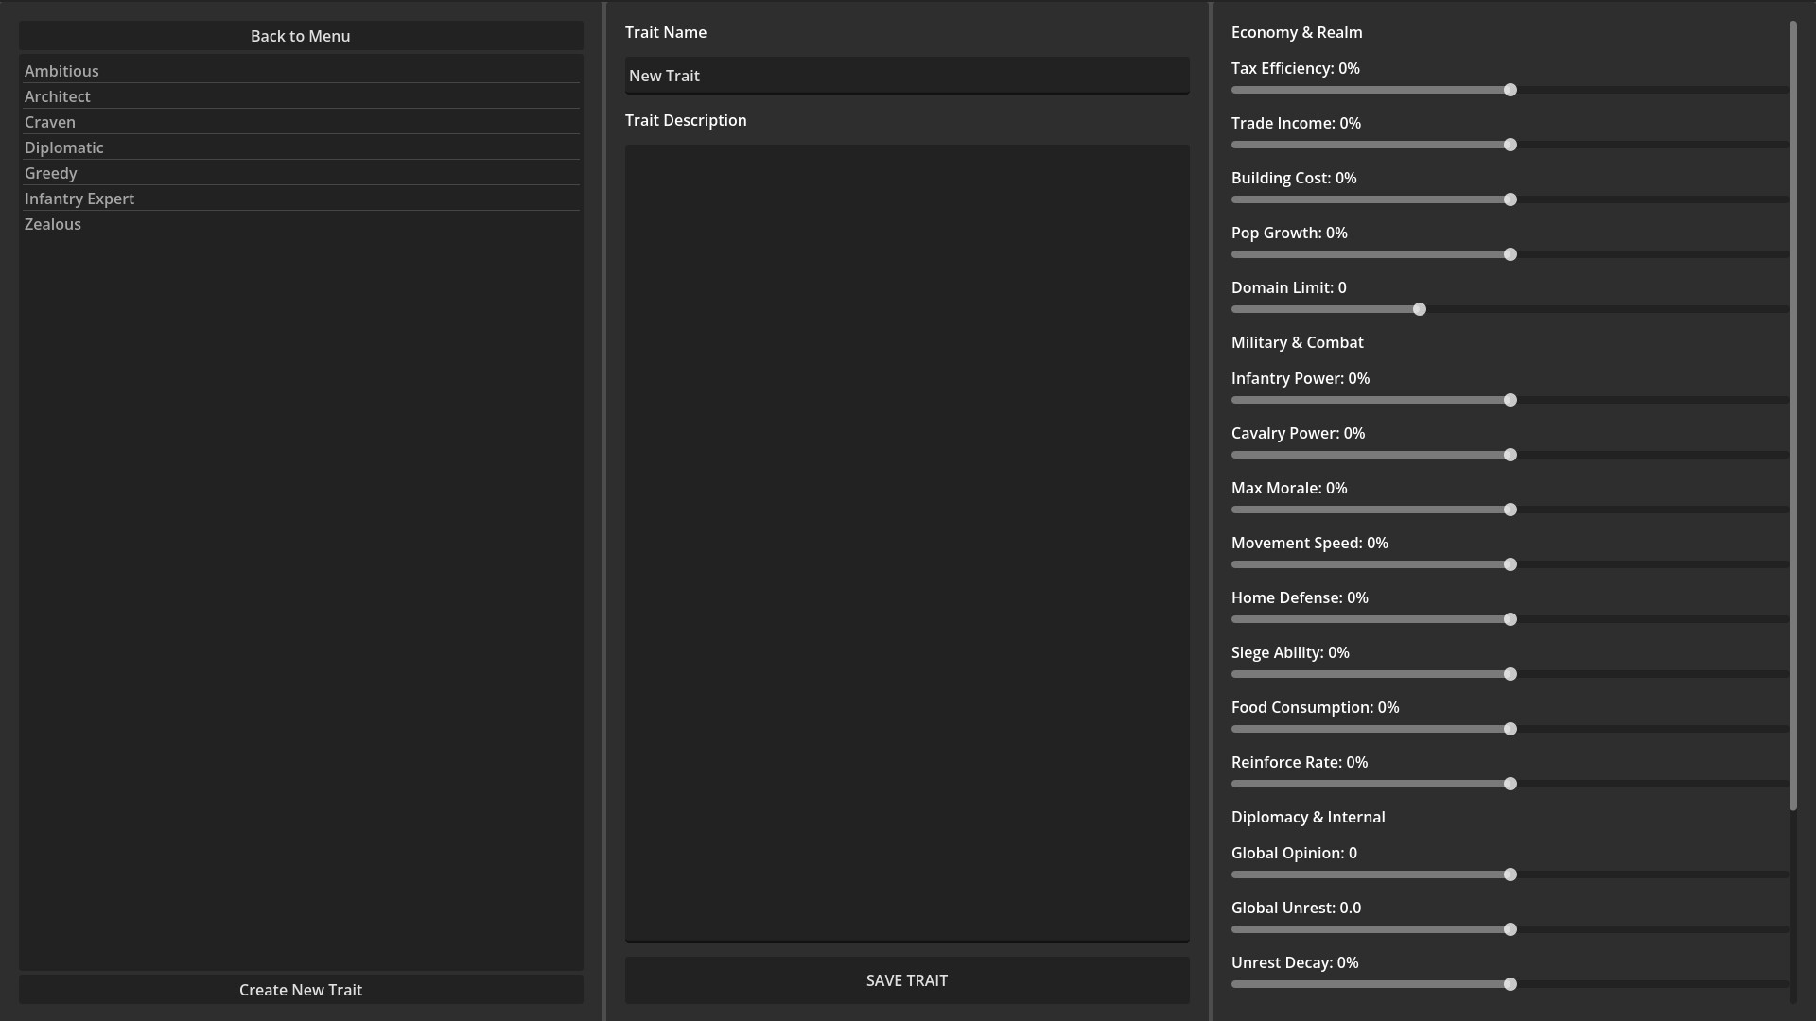Choose the Craven trait from list

click(x=50, y=122)
